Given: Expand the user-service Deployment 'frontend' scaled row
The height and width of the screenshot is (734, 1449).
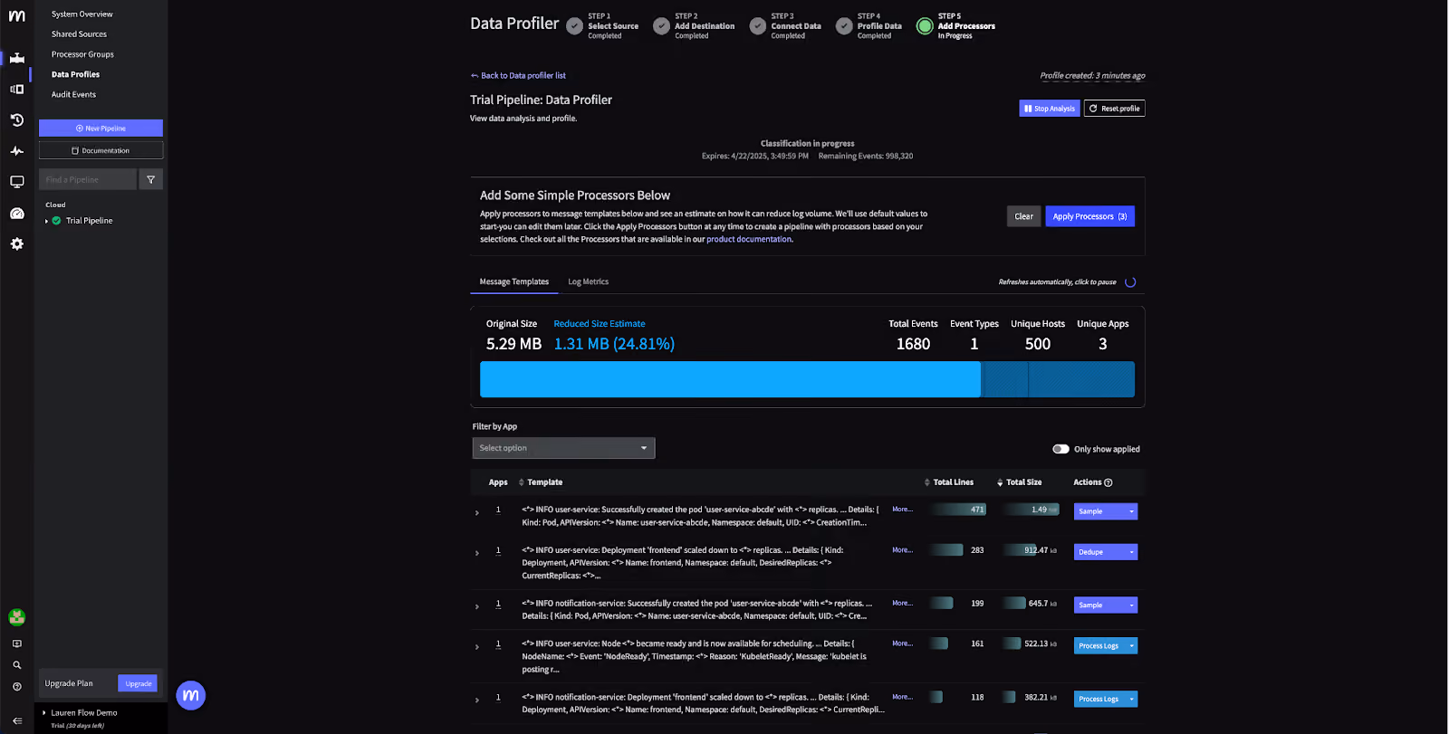Looking at the screenshot, I should pos(477,553).
